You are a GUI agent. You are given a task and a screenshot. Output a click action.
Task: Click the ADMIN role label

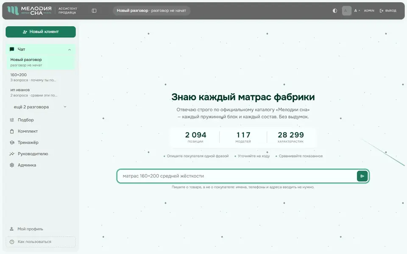(369, 11)
